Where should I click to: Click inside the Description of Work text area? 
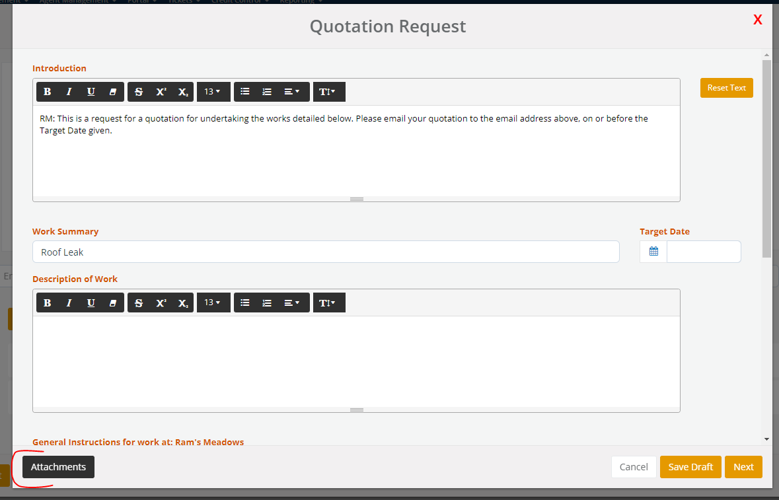click(356, 361)
